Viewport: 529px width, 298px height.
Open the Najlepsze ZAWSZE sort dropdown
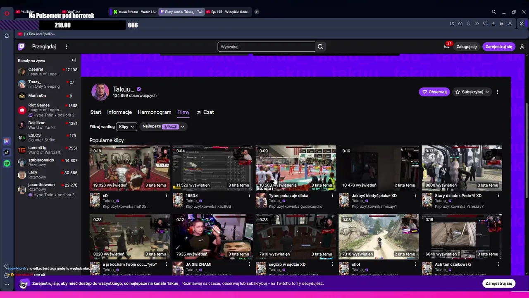163,127
